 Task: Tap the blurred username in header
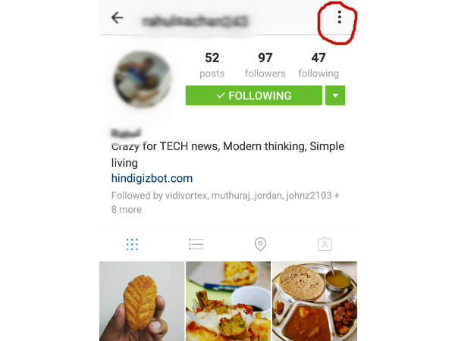click(195, 21)
